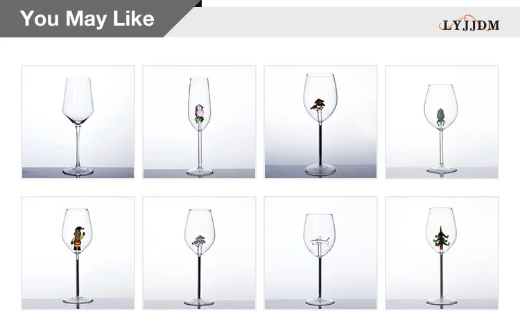This screenshot has height=327, width=520.
Task: Click the You May Like heading
Action: click(87, 19)
